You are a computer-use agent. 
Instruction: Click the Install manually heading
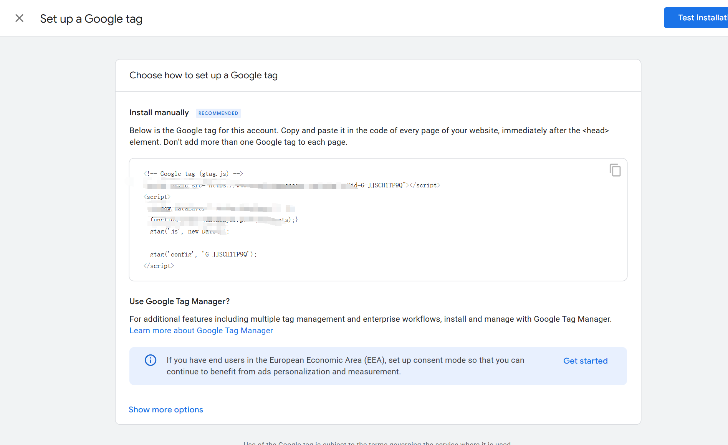click(159, 112)
